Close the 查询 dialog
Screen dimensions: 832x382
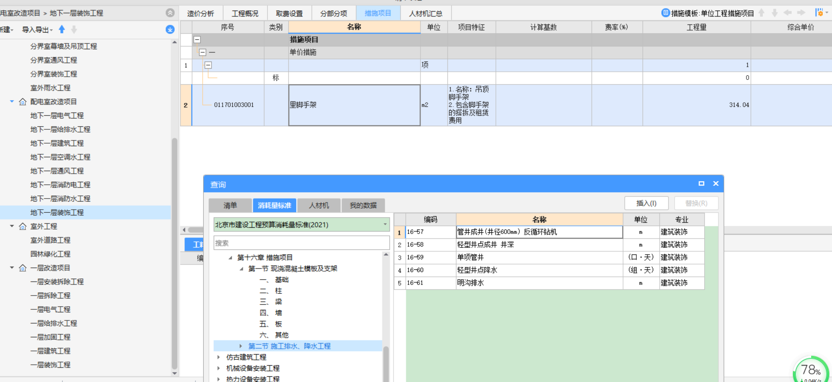(716, 183)
